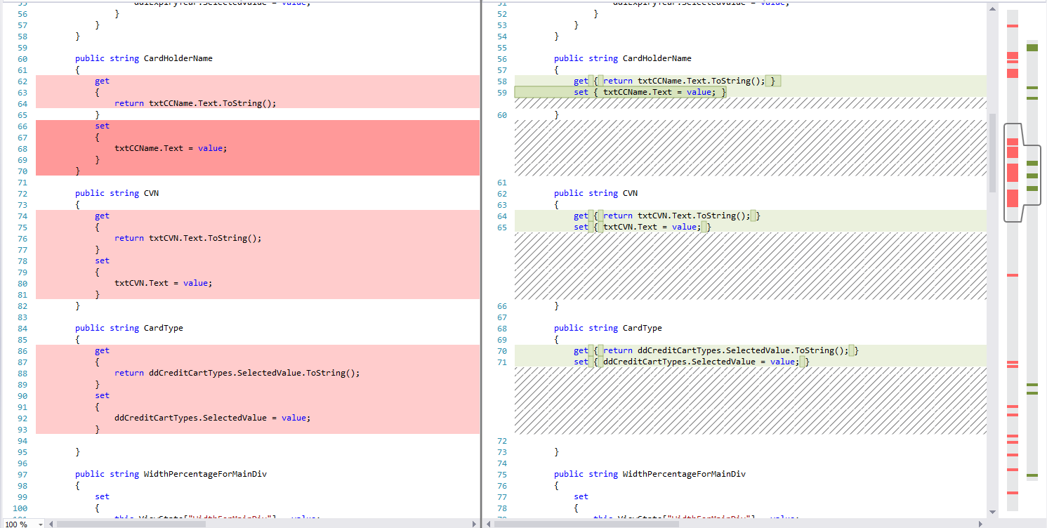Click the 'get' keyword on left line 62
The height and width of the screenshot is (528, 1047).
pyautogui.click(x=102, y=81)
